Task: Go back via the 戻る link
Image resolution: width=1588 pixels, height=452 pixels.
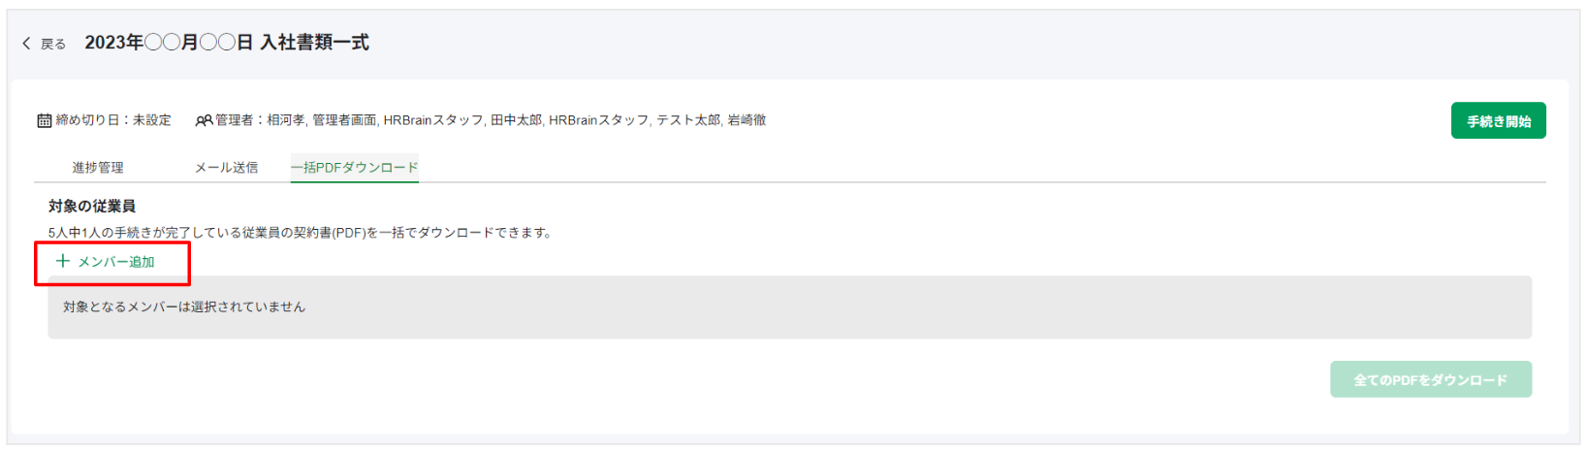Action: [53, 44]
